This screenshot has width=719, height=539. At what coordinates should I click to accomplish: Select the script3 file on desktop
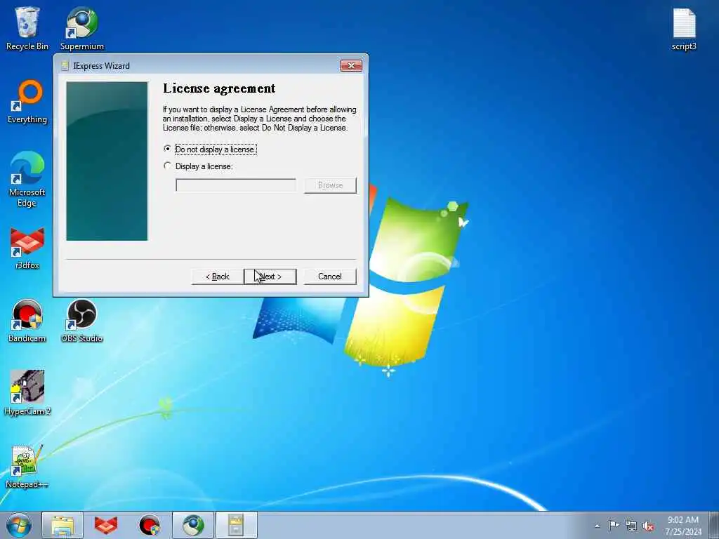[684, 29]
